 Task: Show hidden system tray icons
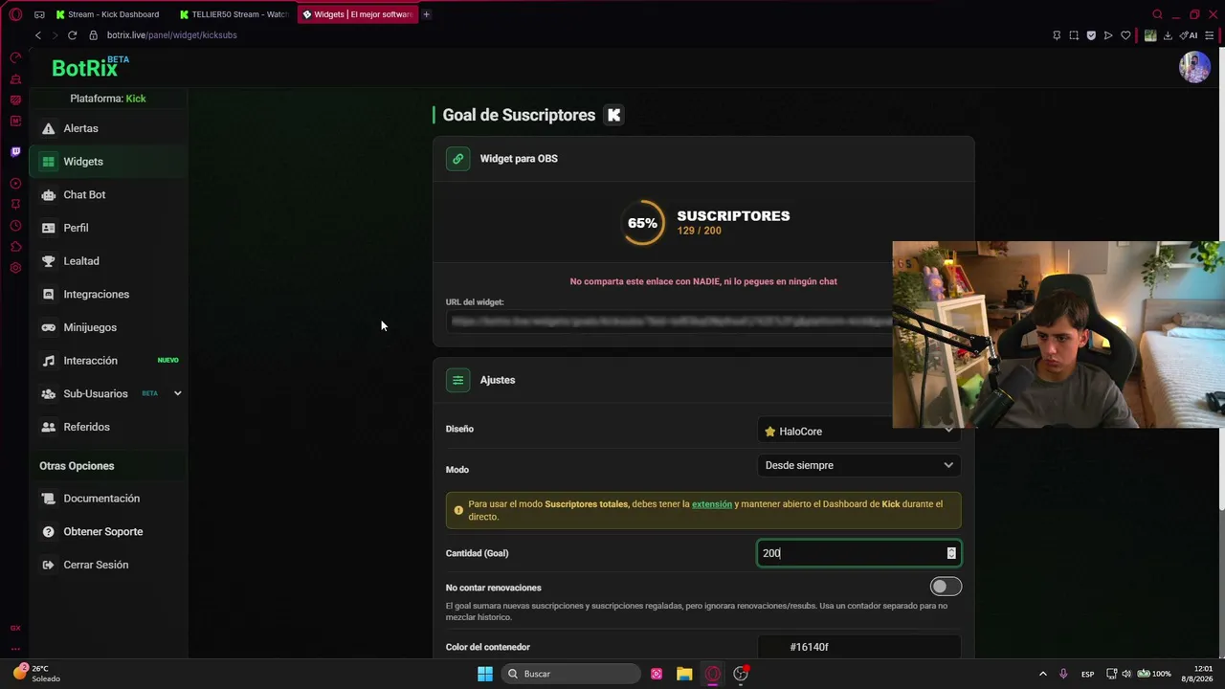[x=1043, y=674]
